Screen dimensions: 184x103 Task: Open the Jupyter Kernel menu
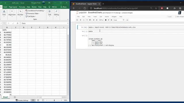107,17
